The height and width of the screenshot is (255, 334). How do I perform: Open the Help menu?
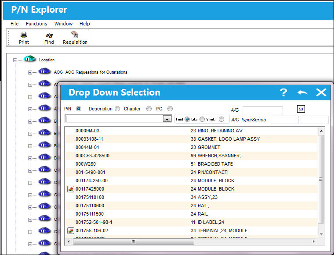tap(84, 24)
